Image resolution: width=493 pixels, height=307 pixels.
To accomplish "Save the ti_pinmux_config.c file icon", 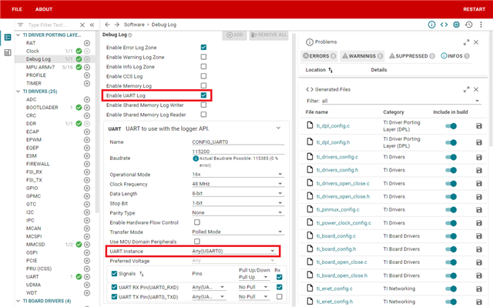I will [479, 210].
